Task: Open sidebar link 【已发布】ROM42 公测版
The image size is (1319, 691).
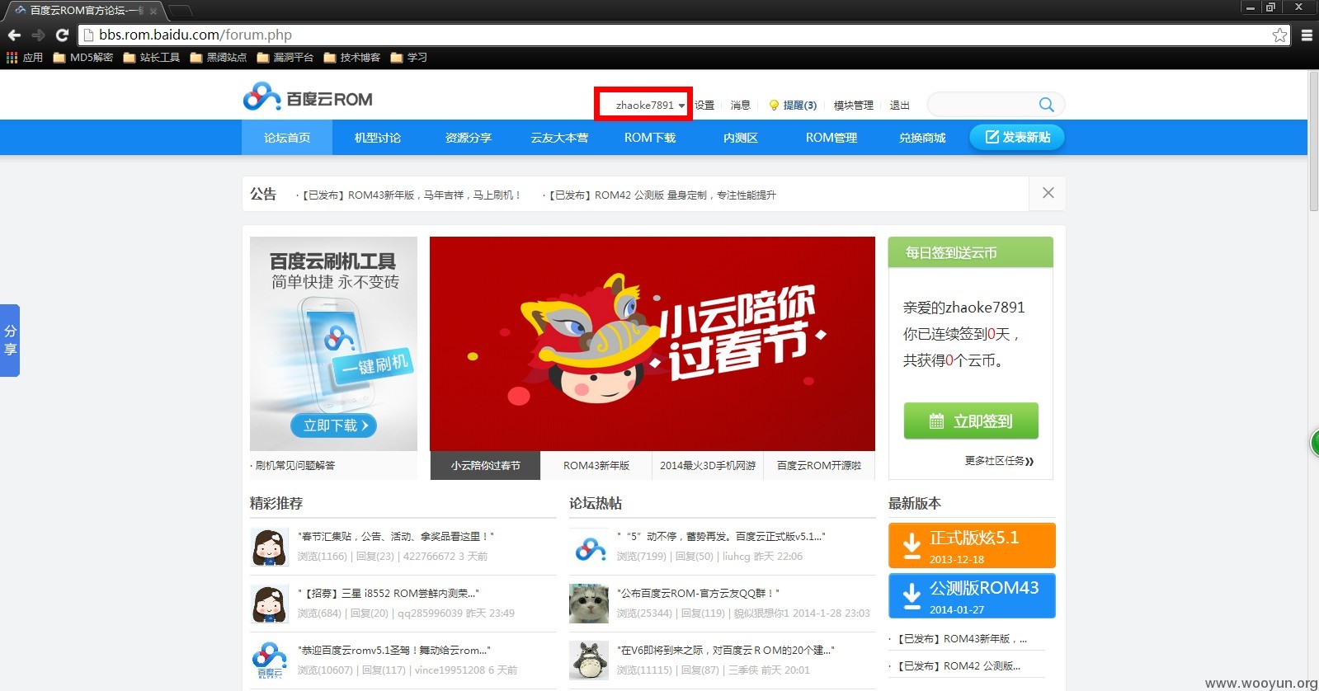Action: click(x=959, y=666)
